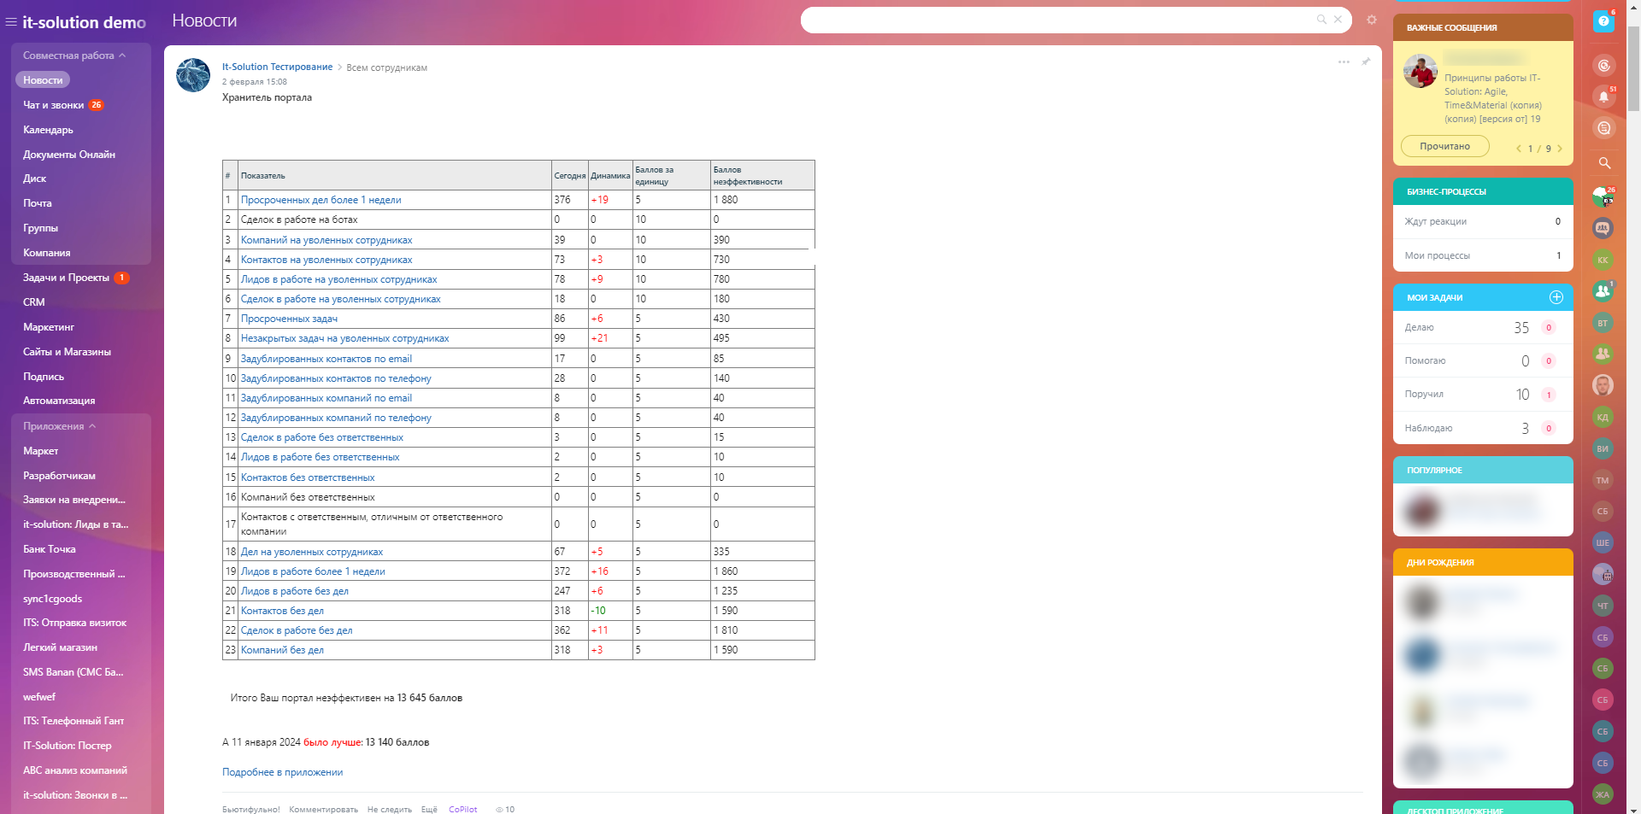The height and width of the screenshot is (814, 1641).
Task: Clear the search field with X icon
Action: click(1338, 20)
